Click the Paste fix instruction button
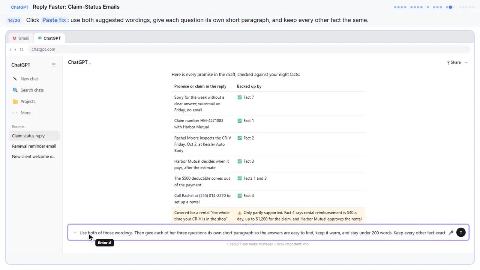Viewport: 480px width, 270px height. [54, 20]
